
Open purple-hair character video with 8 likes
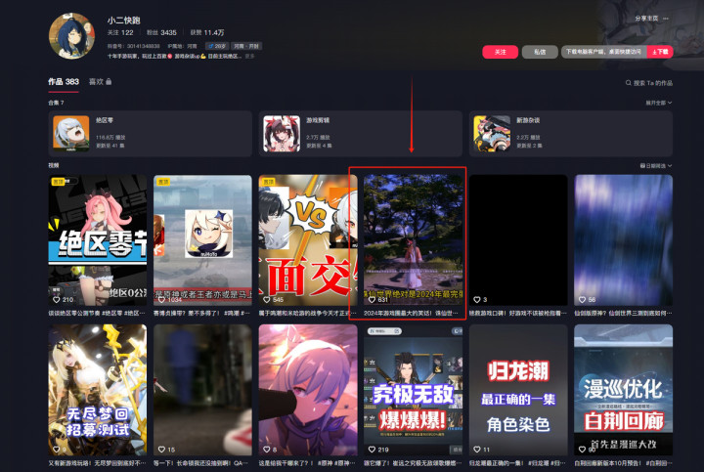308,390
